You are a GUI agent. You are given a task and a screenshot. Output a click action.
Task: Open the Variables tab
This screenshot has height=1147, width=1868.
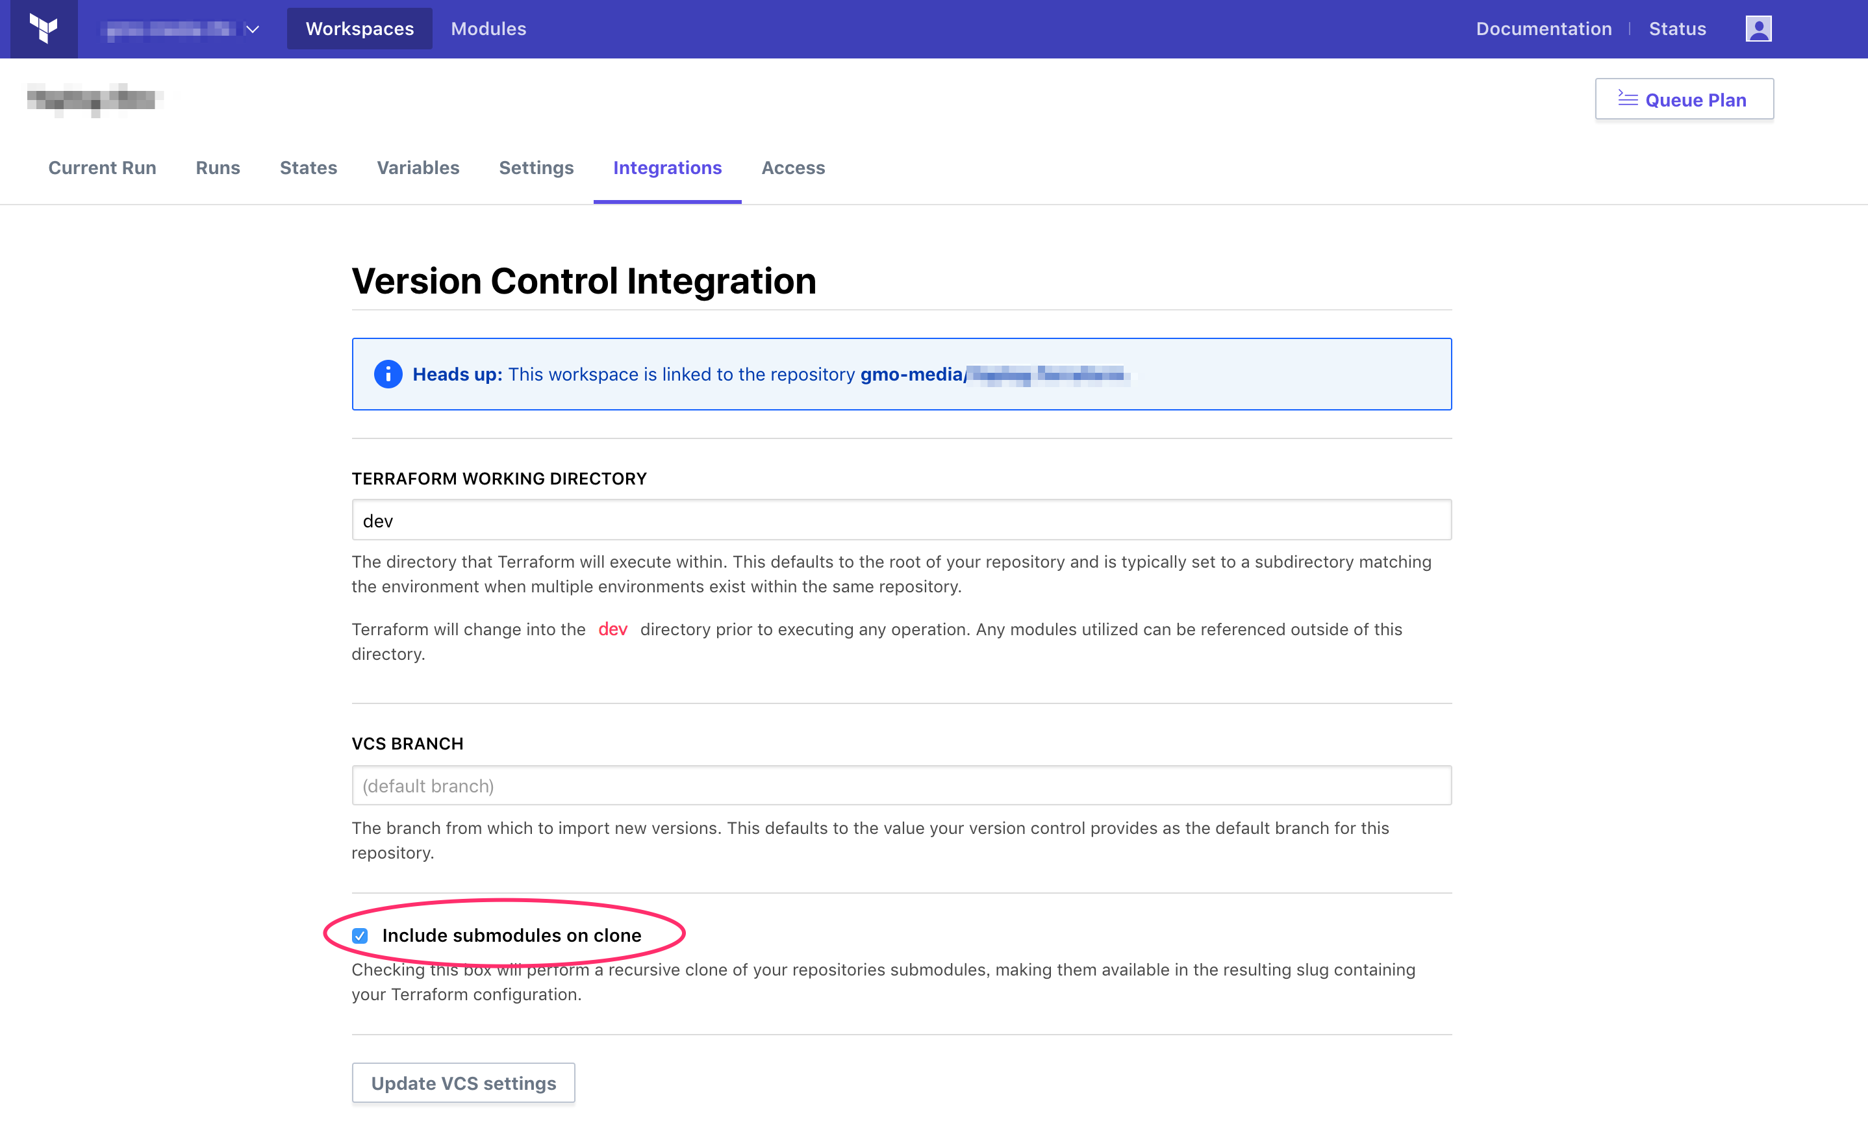point(418,168)
